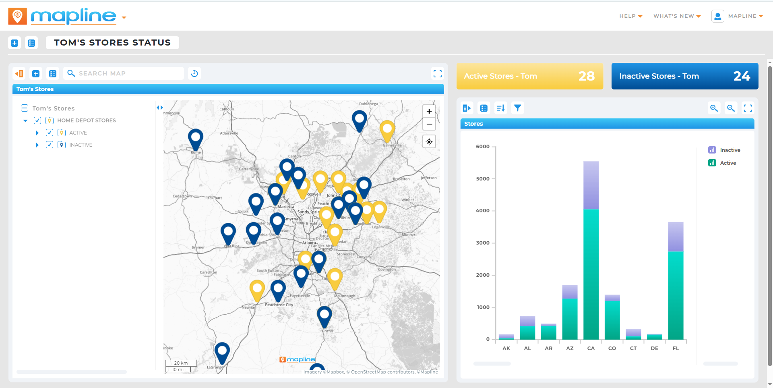Screen dimensions: 773x388
Task: Toggle the ACTIVE stores checkbox
Action: (x=49, y=133)
